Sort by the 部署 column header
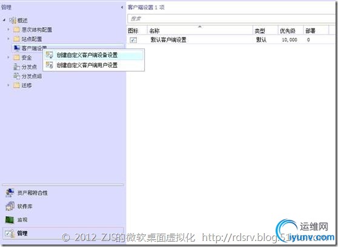Viewport: 338px width, 247px height. point(316,31)
